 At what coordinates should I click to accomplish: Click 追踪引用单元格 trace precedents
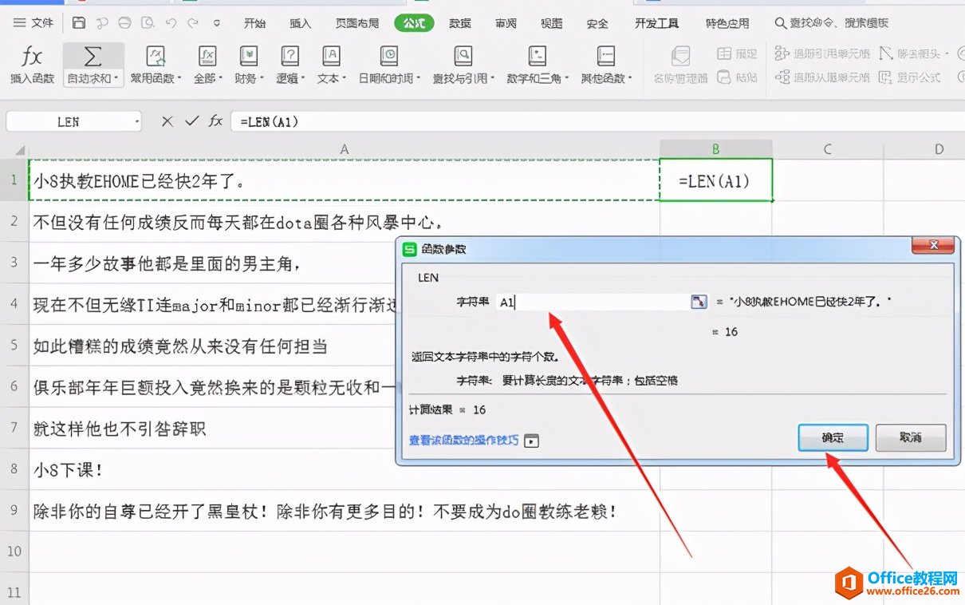(822, 54)
